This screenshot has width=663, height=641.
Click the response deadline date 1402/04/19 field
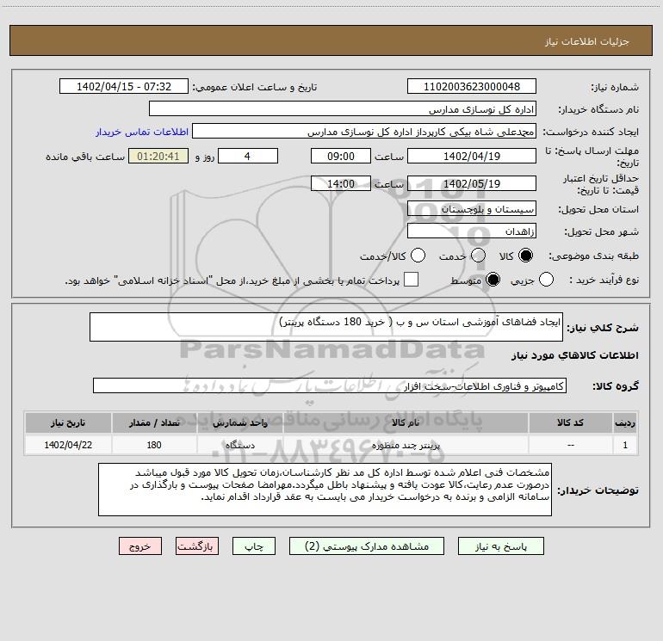(x=472, y=156)
